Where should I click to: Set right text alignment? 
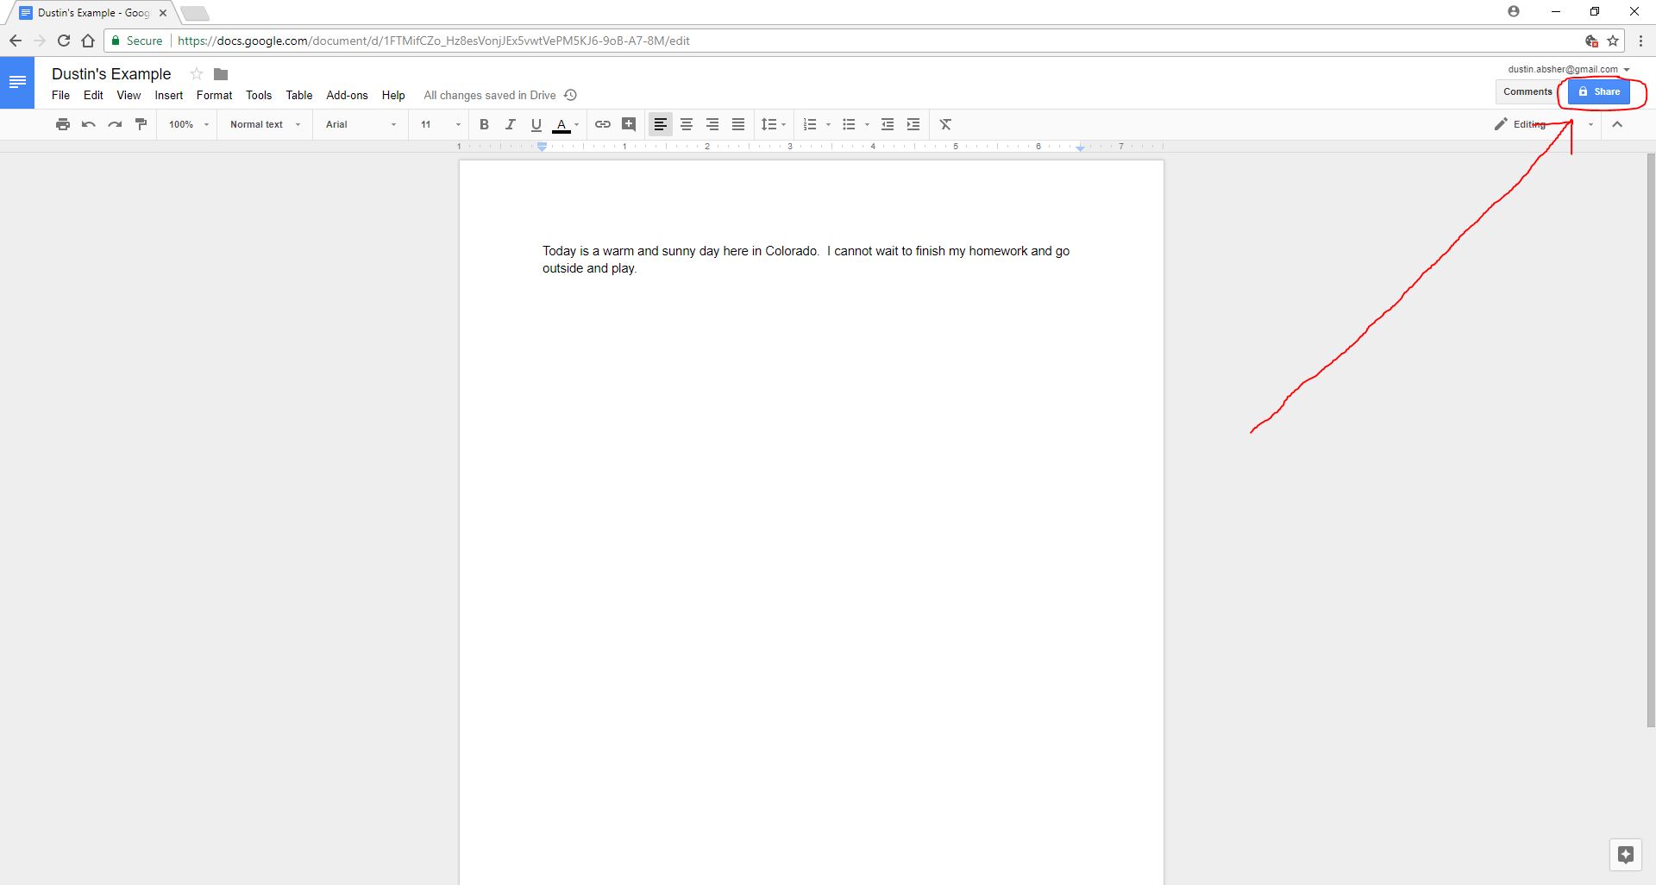point(712,124)
